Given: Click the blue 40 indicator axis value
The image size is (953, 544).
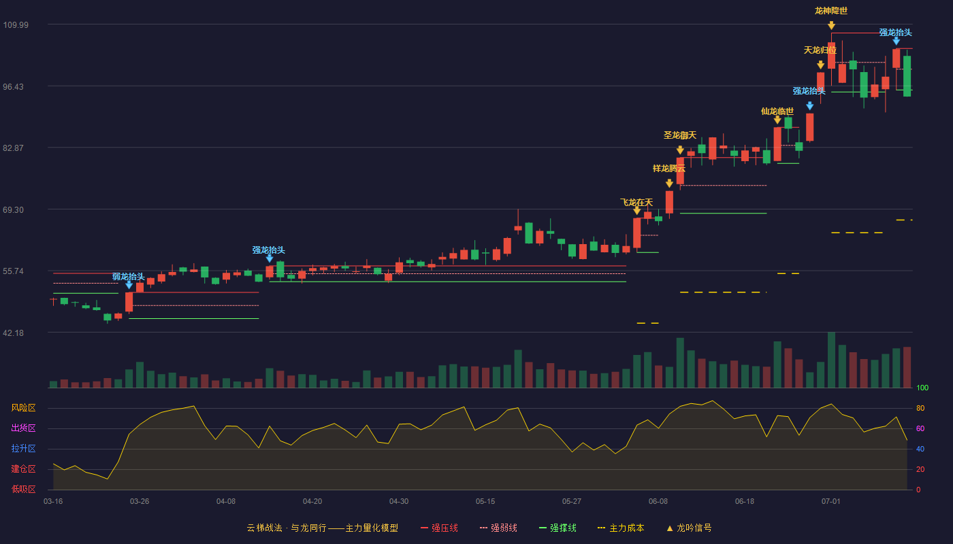Looking at the screenshot, I should (920, 449).
